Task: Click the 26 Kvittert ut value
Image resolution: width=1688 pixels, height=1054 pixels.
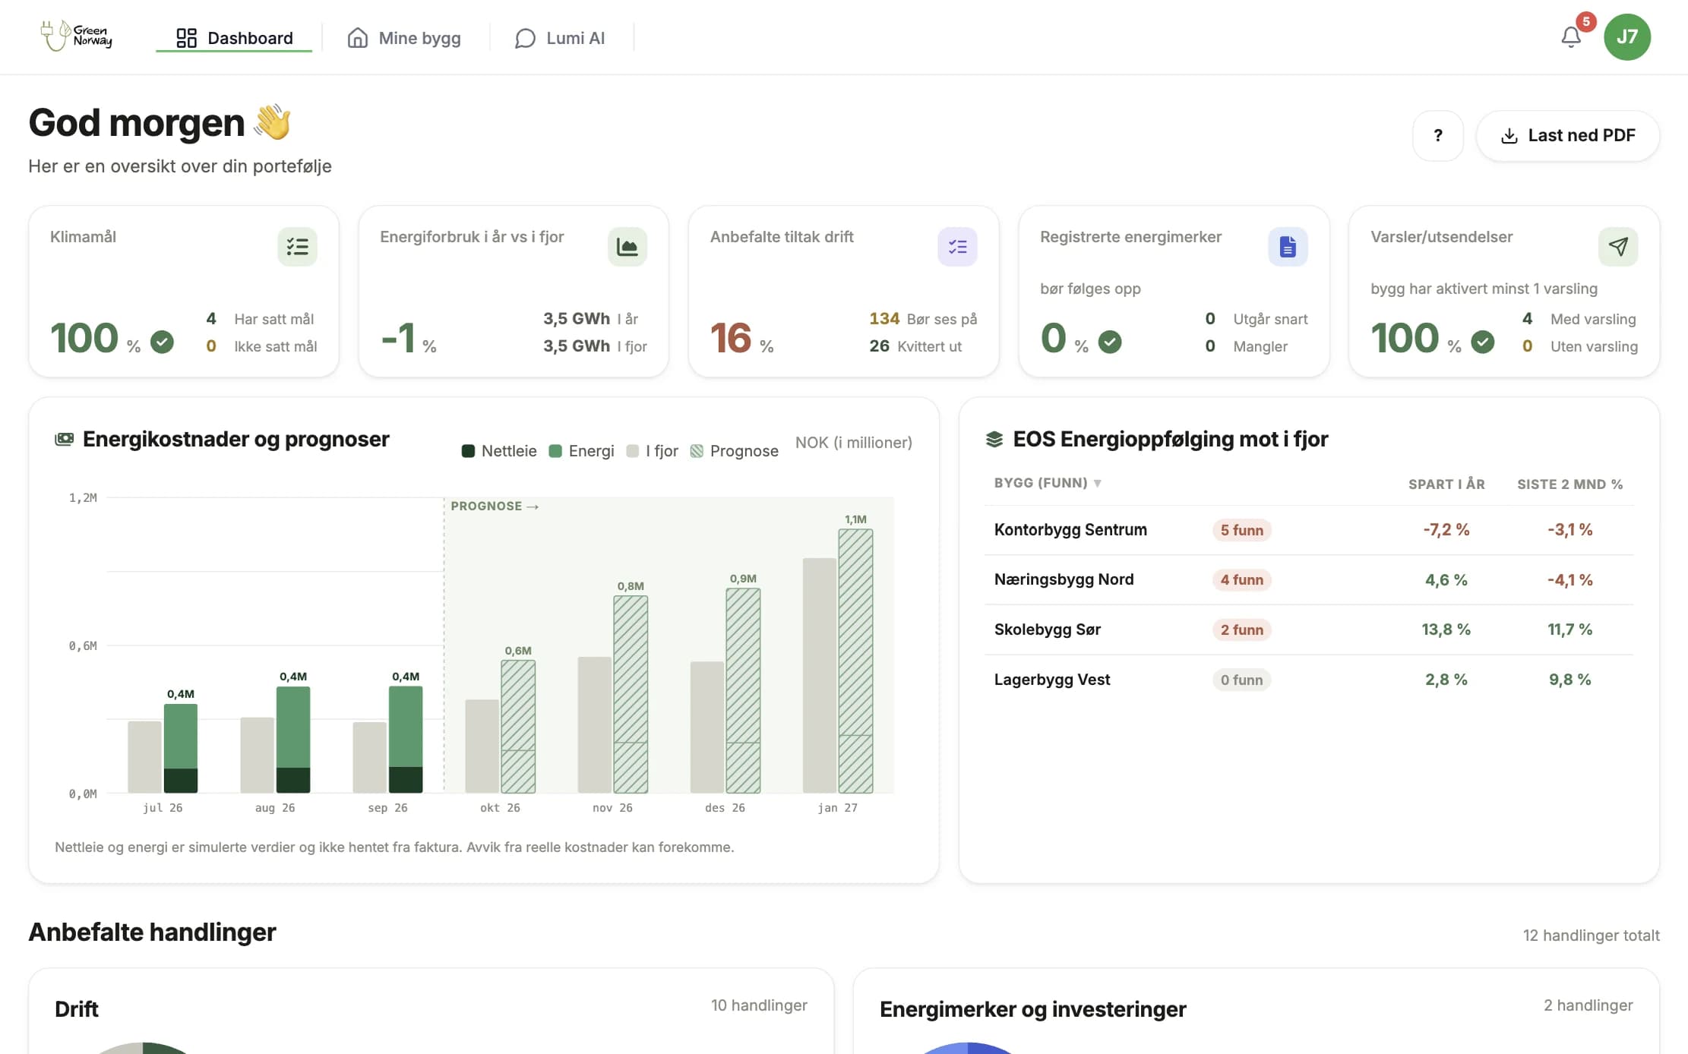Action: pyautogui.click(x=915, y=346)
